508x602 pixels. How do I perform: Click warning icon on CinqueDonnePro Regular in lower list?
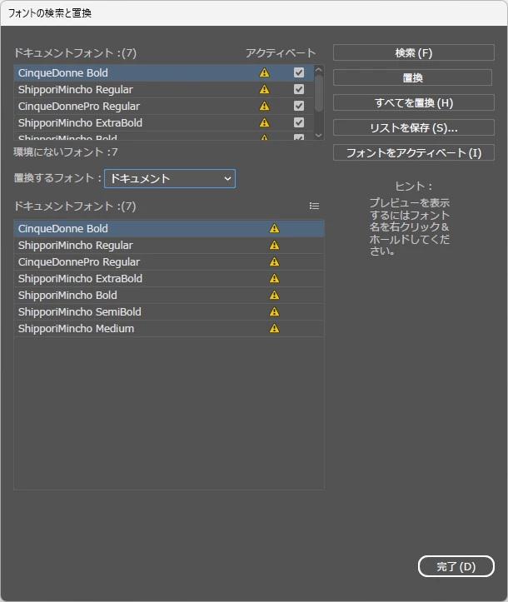274,261
